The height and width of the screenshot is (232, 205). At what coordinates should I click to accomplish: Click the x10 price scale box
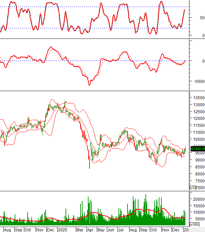coord(192,188)
